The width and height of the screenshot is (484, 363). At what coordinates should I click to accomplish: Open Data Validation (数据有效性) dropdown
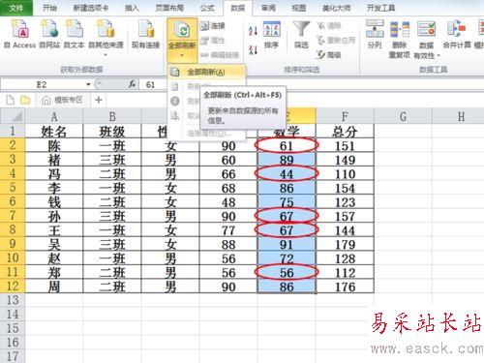(x=427, y=39)
